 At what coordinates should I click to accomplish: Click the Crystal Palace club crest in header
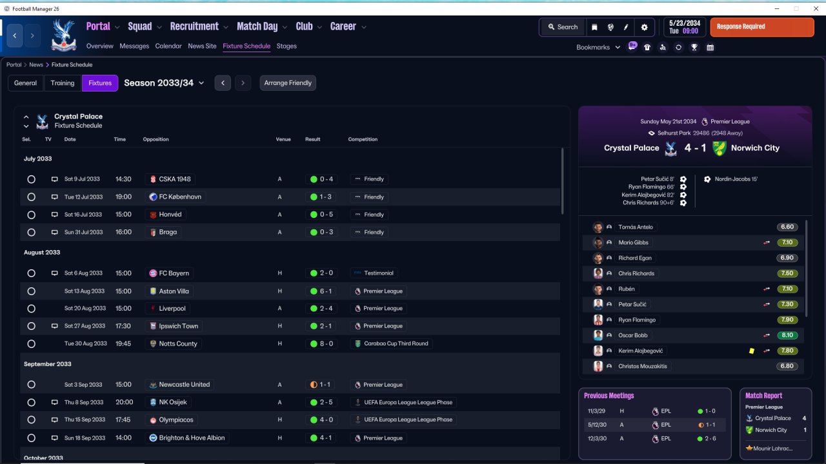pyautogui.click(x=64, y=35)
